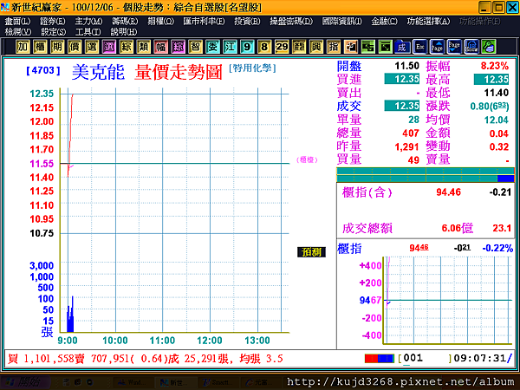This screenshot has height=390, width=520.
Task: Click the yellow 綜 toolbar icon
Action: (x=126, y=47)
